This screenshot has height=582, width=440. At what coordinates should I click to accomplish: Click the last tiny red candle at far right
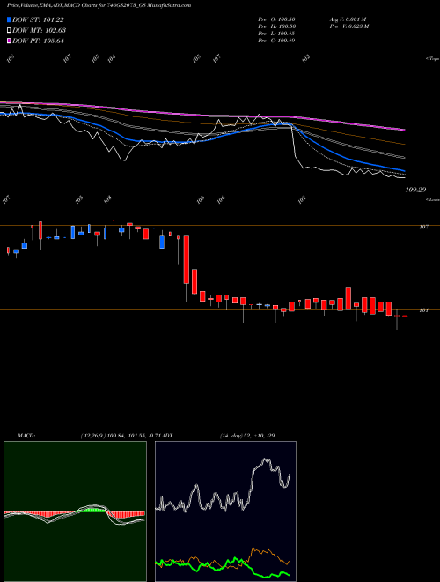pos(405,316)
